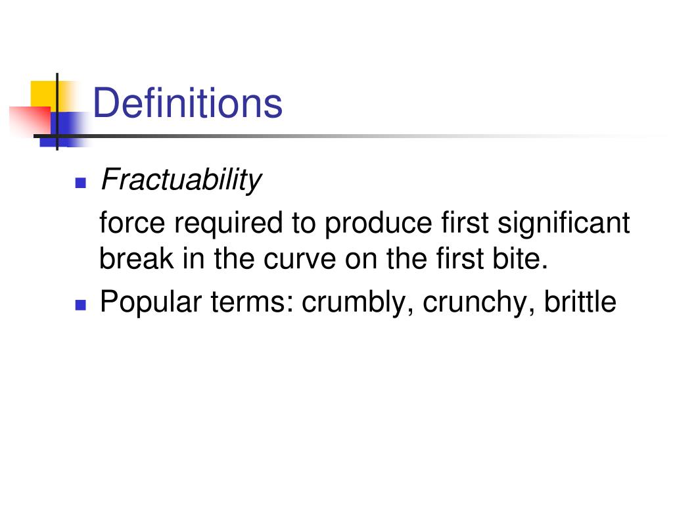Click the word 'force' in the definition

point(132,223)
